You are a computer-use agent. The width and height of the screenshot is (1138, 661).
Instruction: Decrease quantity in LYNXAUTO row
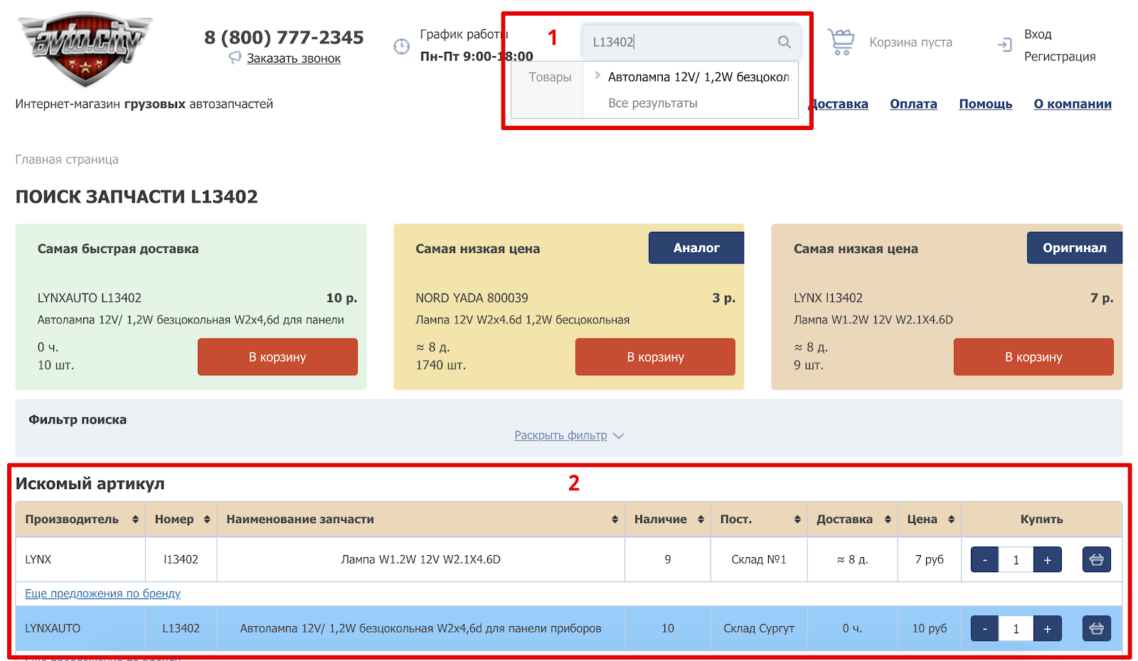(x=984, y=628)
